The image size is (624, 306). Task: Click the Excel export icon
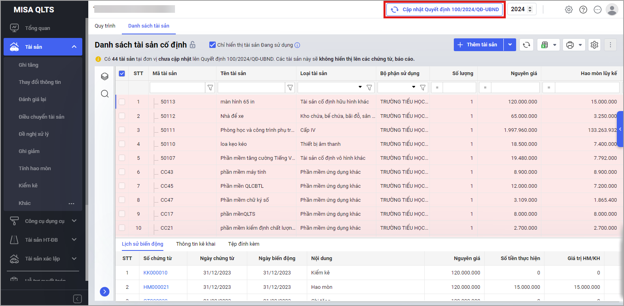pos(544,45)
